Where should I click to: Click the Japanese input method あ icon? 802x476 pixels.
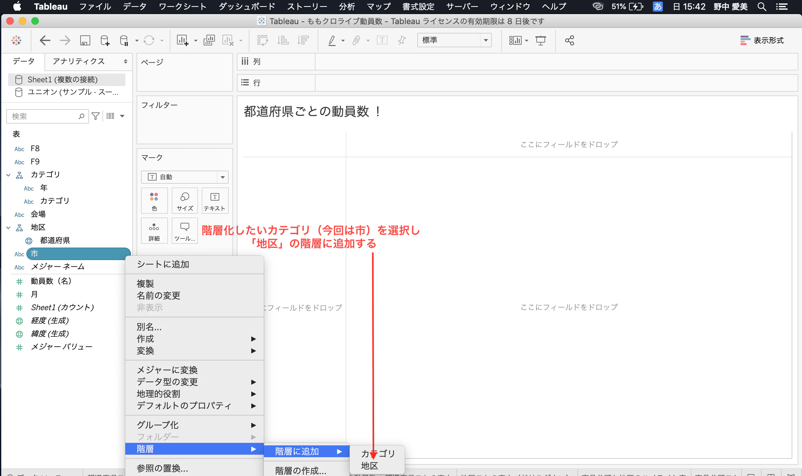[x=658, y=6]
